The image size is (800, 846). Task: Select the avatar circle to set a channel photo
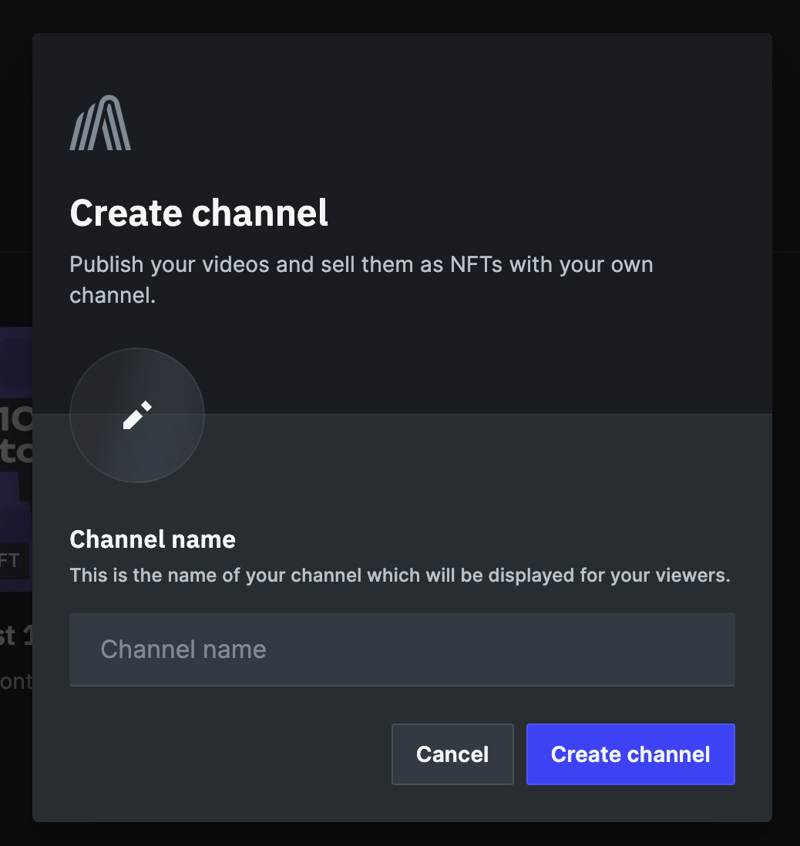(137, 416)
